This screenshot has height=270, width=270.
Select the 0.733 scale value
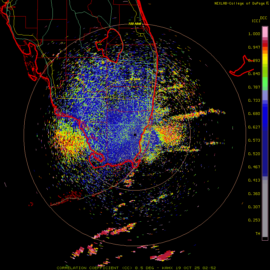click(254, 100)
